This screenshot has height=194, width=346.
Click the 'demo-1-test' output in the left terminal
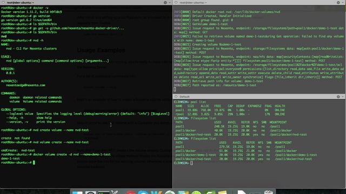coord(10,158)
